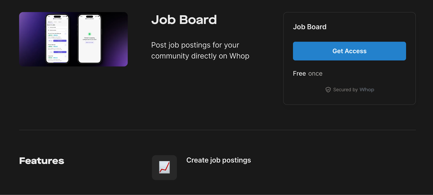
Task: Click the shield icon next to Secured by Whop
Action: 328,90
